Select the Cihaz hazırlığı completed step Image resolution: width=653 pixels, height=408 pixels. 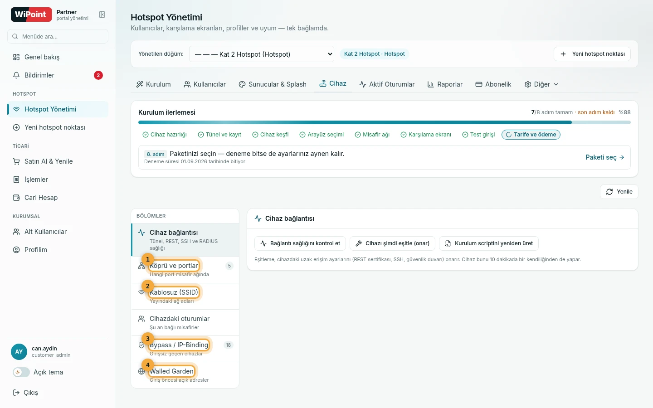[165, 135]
